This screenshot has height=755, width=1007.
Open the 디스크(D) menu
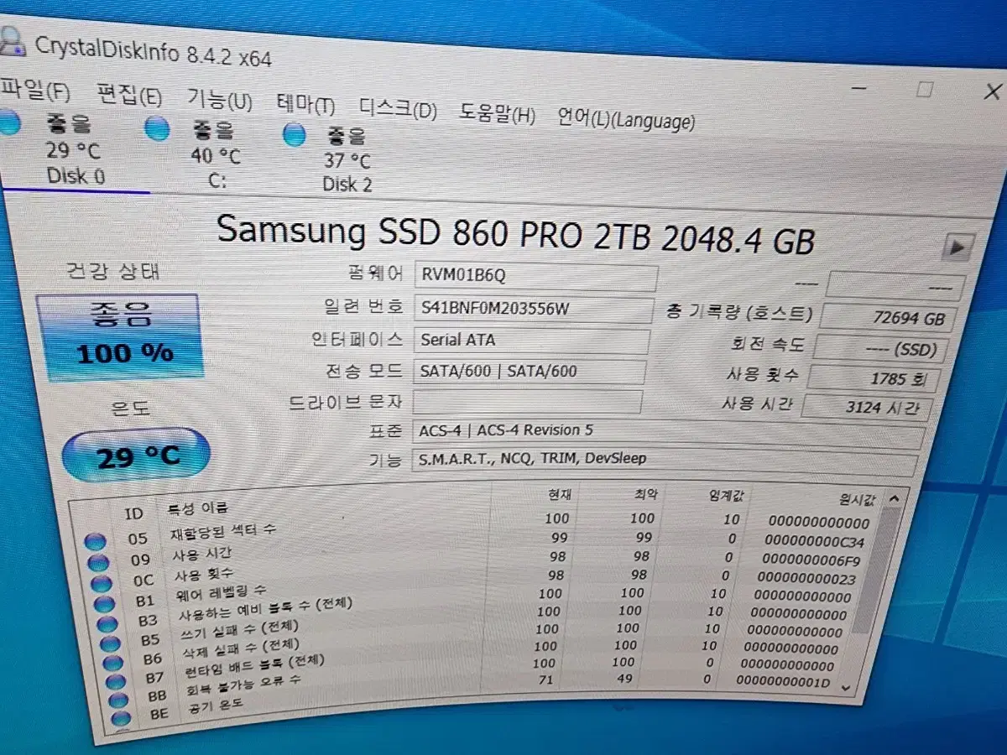[398, 109]
